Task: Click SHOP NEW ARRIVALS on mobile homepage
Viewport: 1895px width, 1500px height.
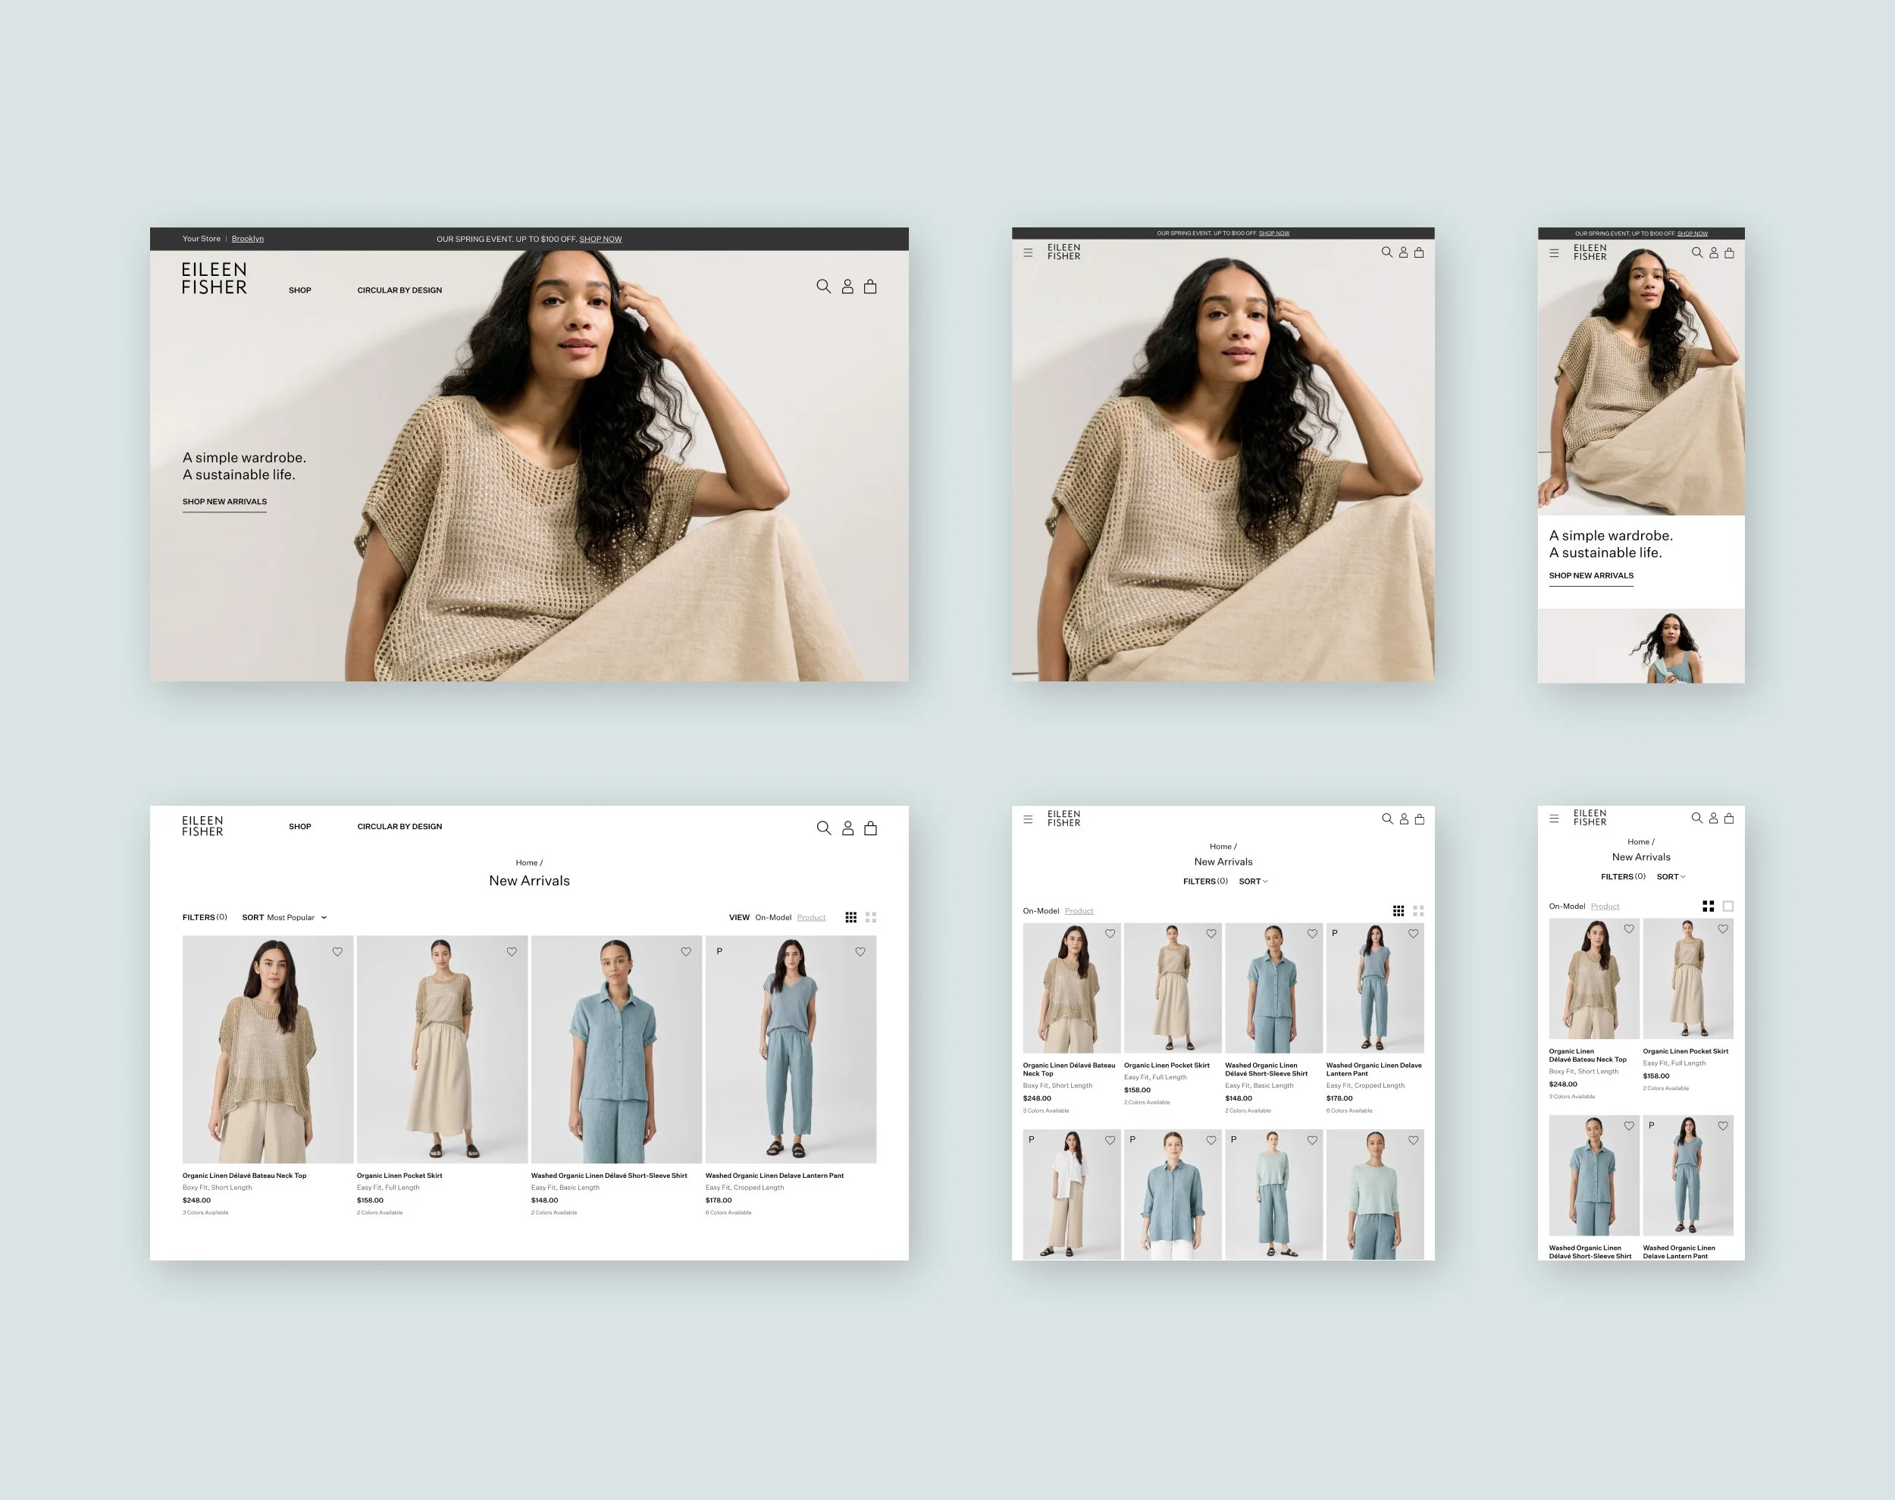Action: click(1591, 576)
